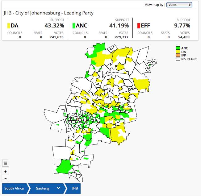Zoom in with the plus button
The height and width of the screenshot is (196, 201).
(x=6, y=171)
